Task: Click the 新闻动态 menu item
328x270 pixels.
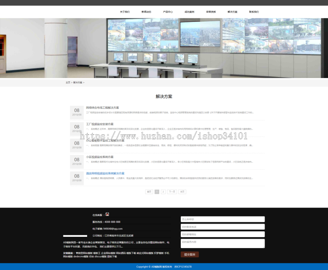Action: coord(147,11)
